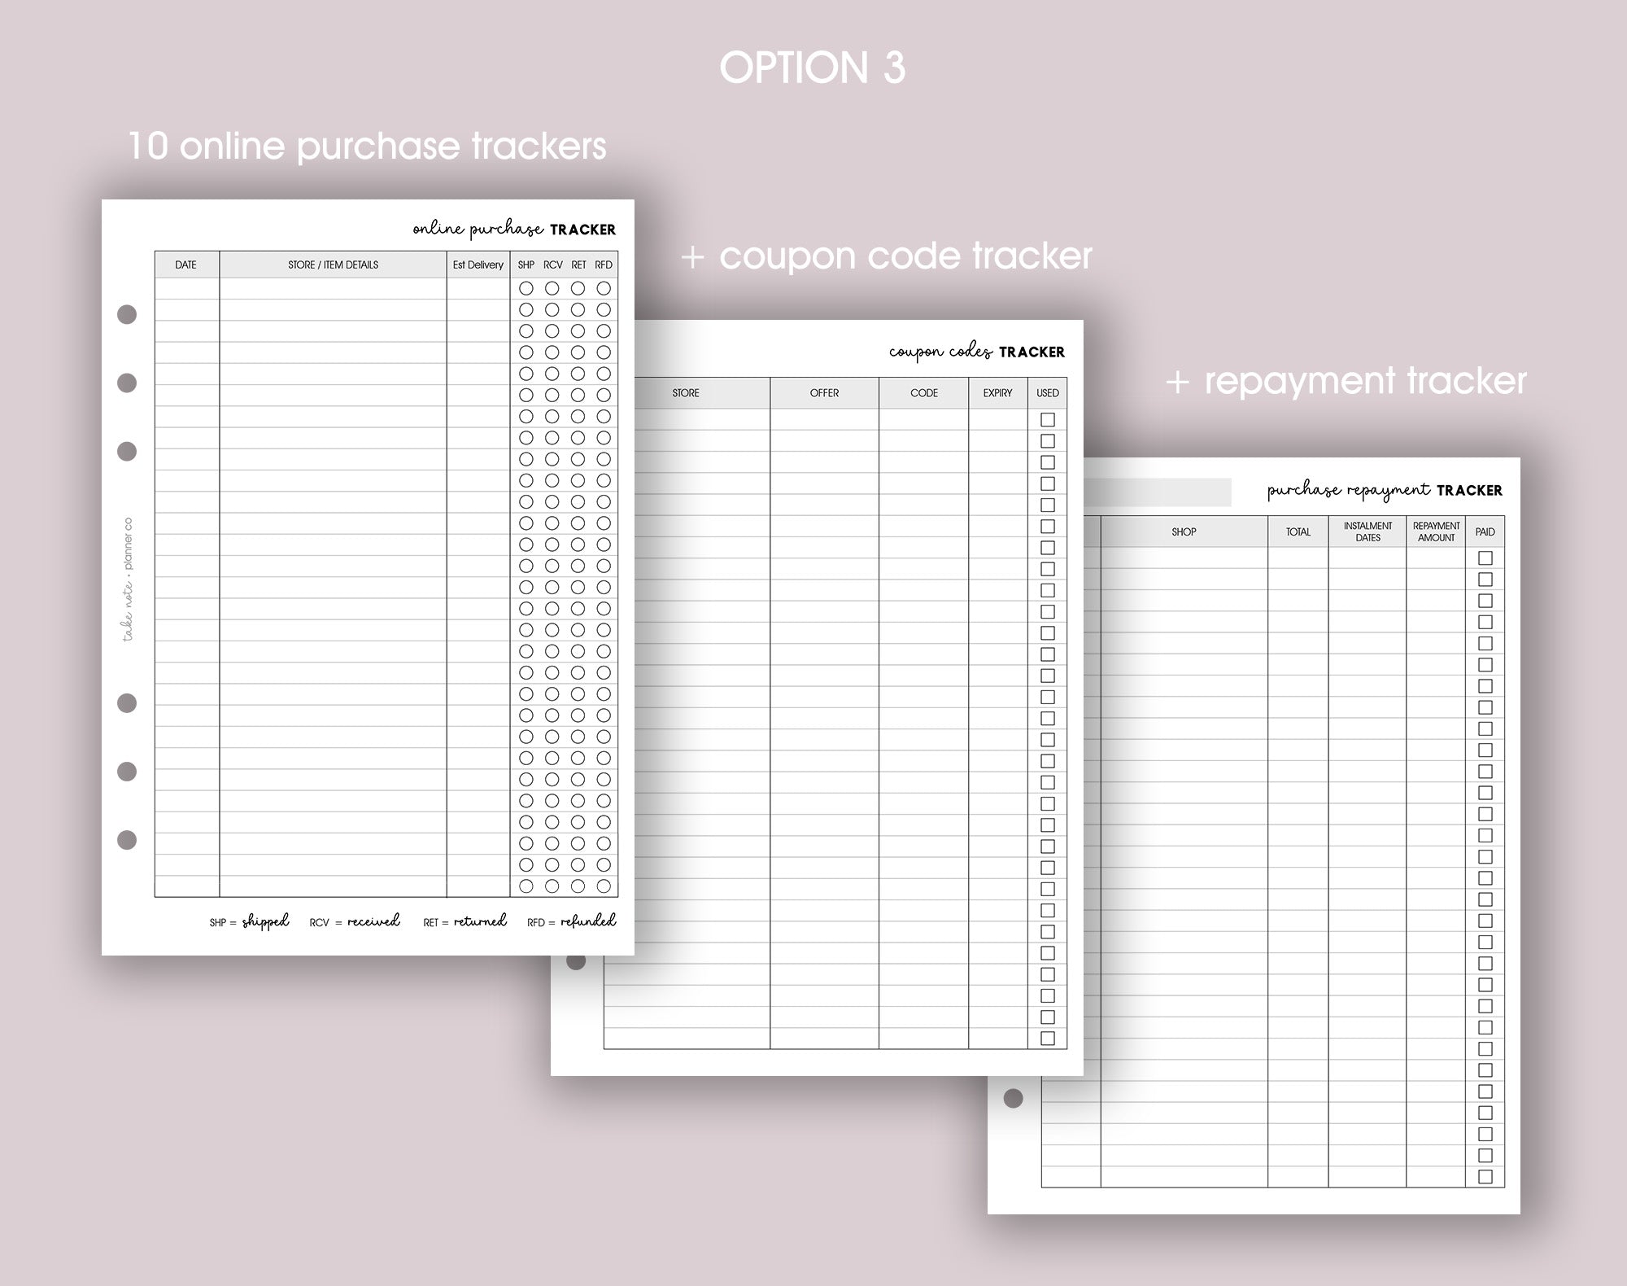Viewport: 1627px width, 1286px height.
Task: Click the CODE column header
Action: pyautogui.click(x=924, y=393)
